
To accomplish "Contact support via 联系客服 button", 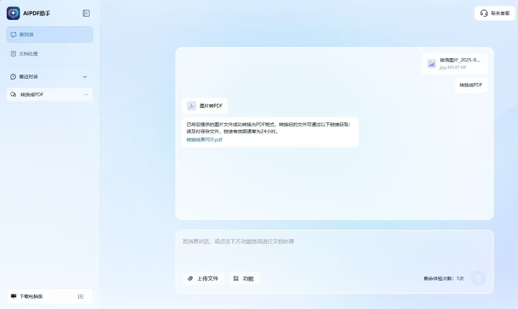I will (495, 13).
